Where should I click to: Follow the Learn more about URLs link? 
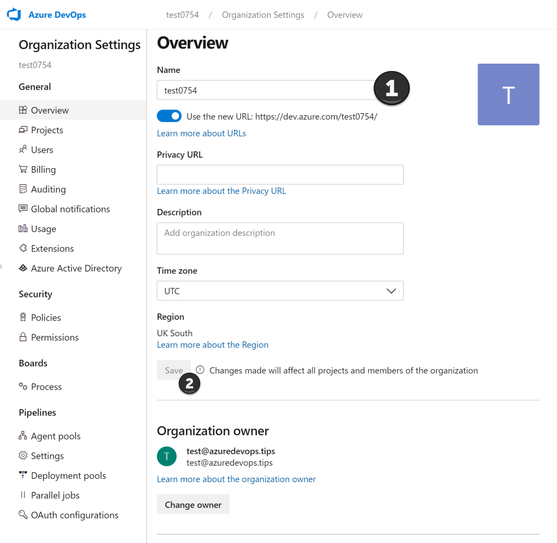[x=201, y=133]
